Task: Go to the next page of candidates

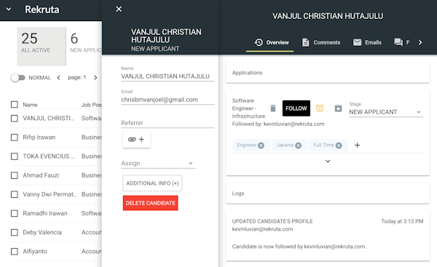Action: coord(95,78)
